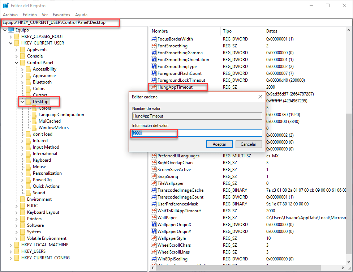Collapse the Desktop key in the tree
Viewport: 353px width, 272px height.
point(22,102)
